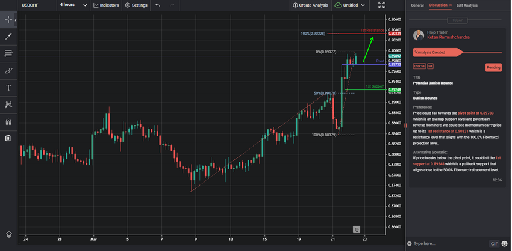Redo the last chart action
This screenshot has height=251, width=512.
click(172, 5)
